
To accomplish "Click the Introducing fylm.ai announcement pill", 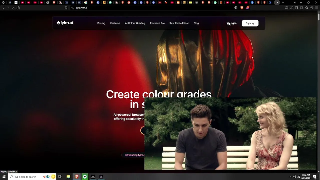I will point(133,155).
